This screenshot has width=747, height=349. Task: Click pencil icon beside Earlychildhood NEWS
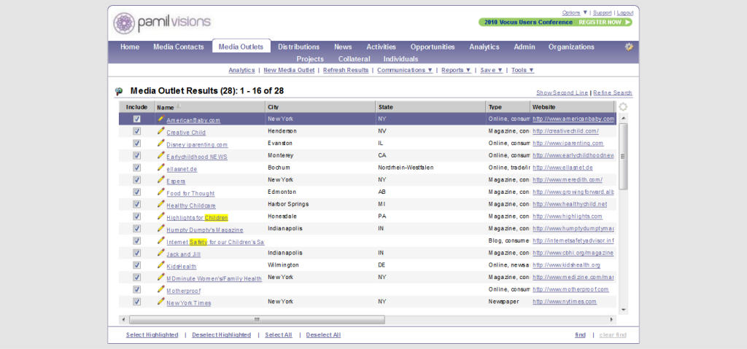[161, 155]
